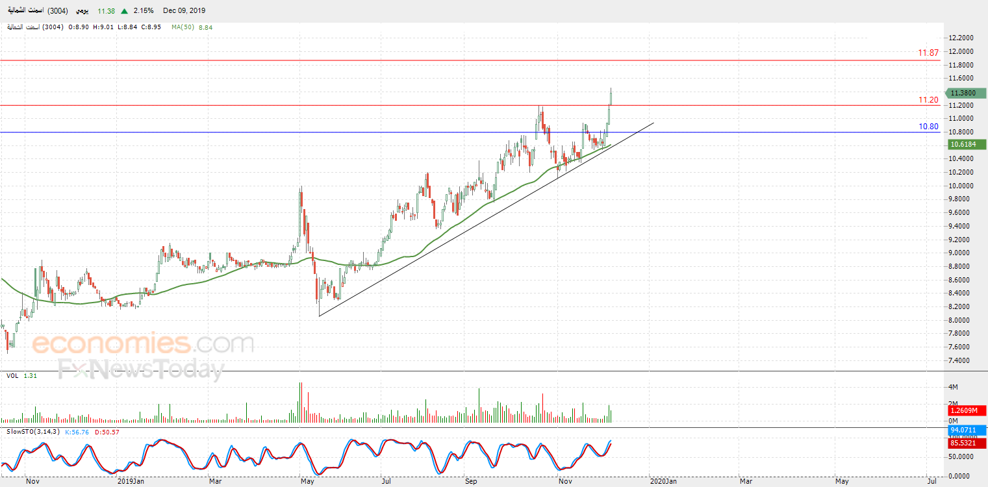The height and width of the screenshot is (487, 988).
Task: Click the 50.0000 stochastic axis label
Action: (x=962, y=458)
